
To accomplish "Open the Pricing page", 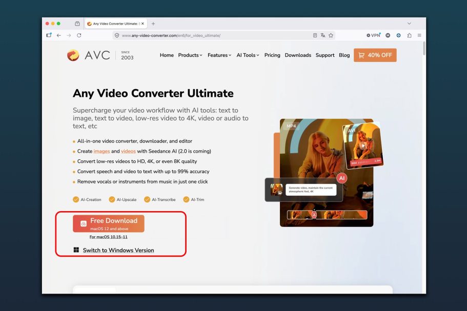I will 272,55.
